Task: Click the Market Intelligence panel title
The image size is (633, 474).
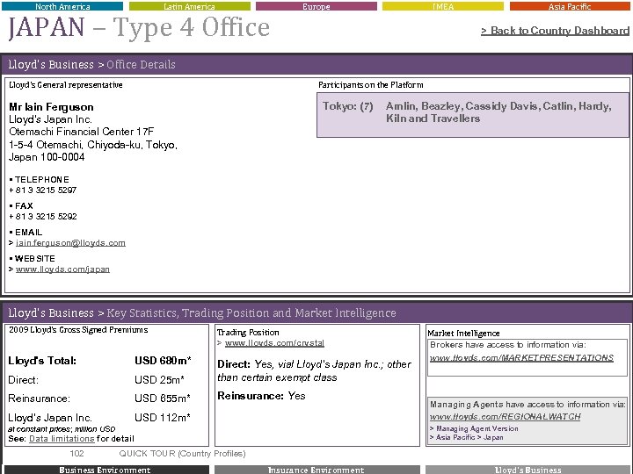Action: [x=463, y=333]
